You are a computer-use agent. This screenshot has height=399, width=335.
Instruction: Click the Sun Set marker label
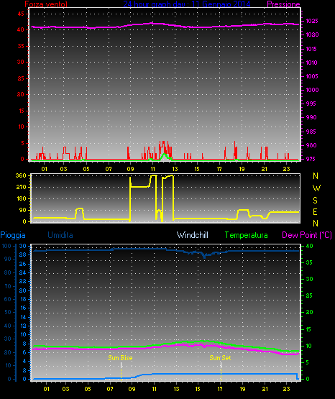click(220, 358)
